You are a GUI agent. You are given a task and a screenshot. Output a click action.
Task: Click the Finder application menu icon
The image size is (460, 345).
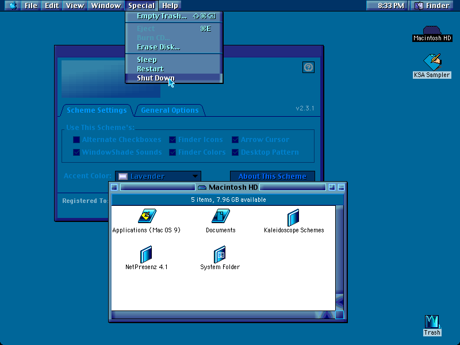(419, 5)
